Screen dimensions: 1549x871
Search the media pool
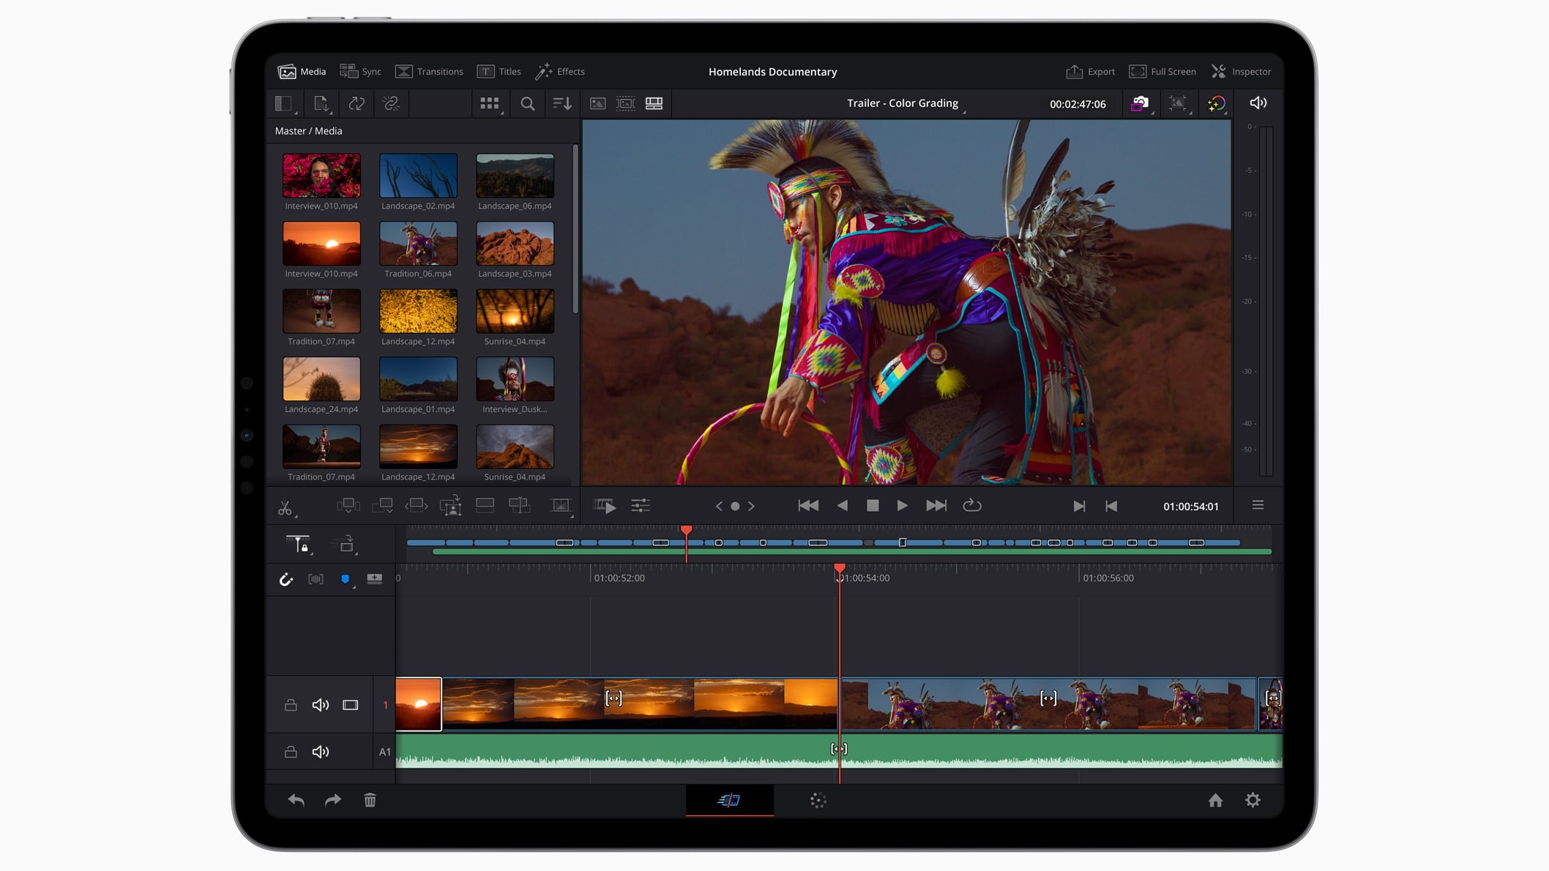click(527, 103)
